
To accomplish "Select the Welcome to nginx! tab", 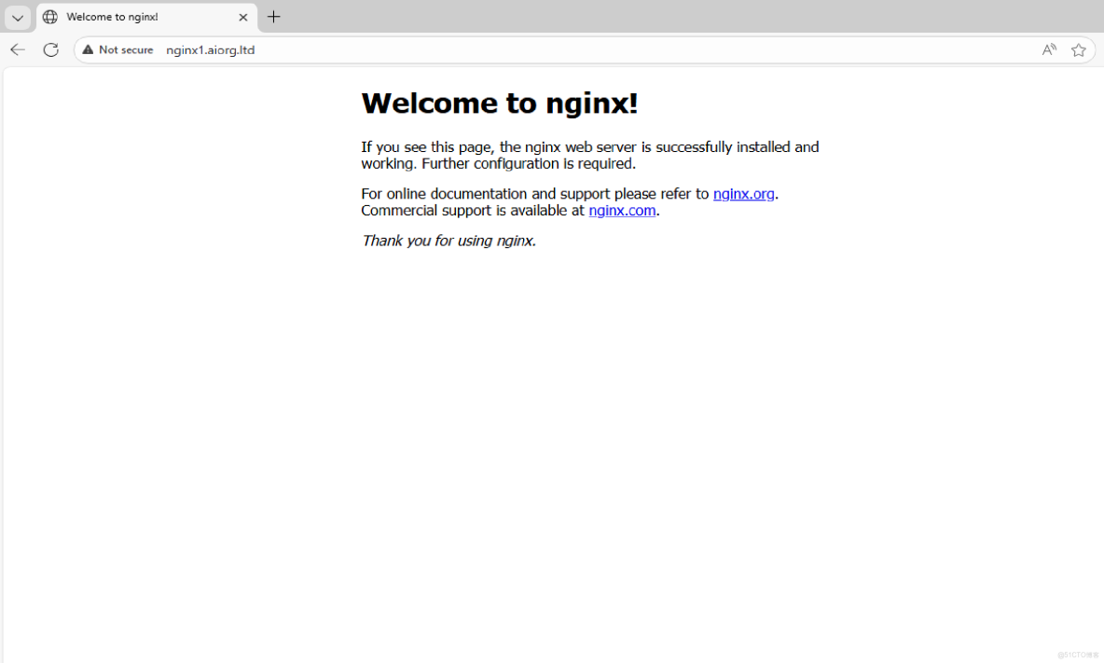I will click(x=146, y=17).
